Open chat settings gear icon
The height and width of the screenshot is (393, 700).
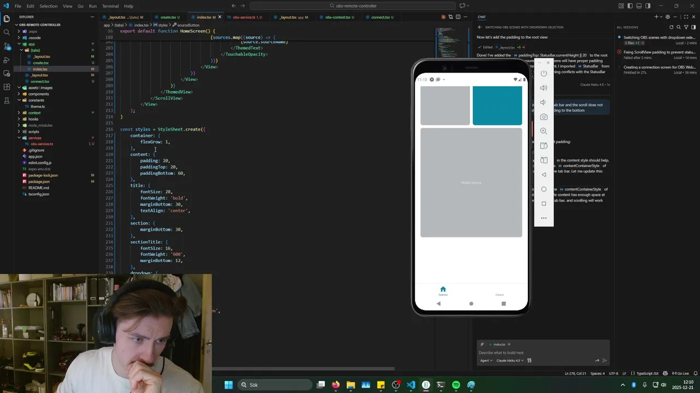click(x=667, y=17)
